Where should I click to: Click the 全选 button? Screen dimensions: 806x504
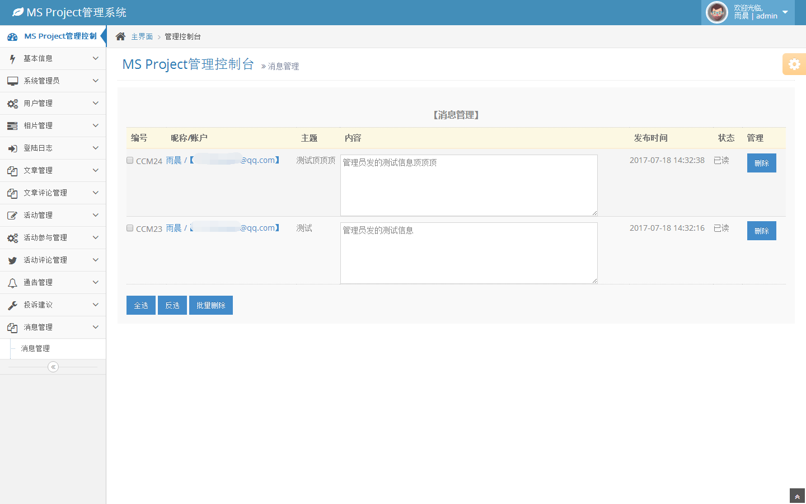(141, 305)
